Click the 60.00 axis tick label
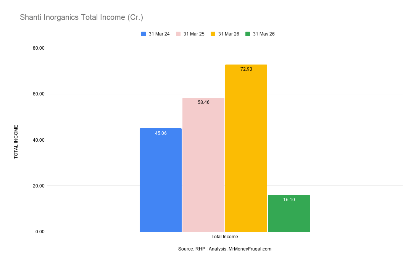 click(x=39, y=94)
